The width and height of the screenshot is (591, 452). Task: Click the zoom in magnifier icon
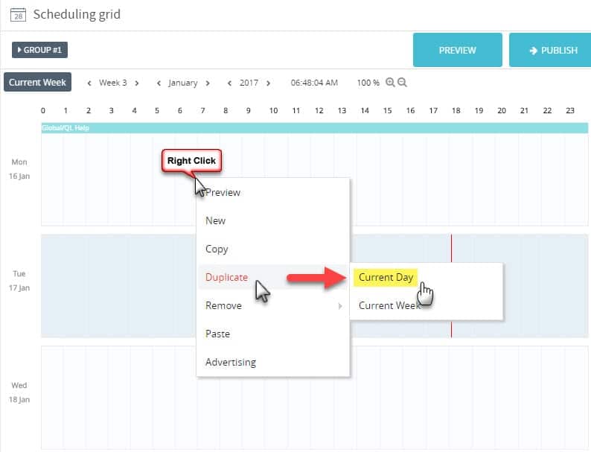[390, 82]
